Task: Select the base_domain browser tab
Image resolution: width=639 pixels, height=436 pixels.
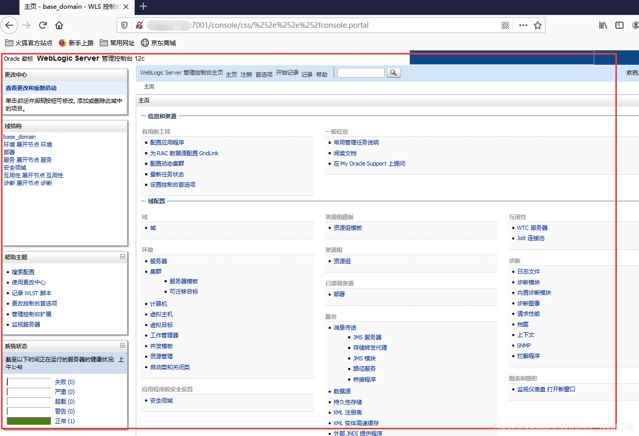Action: 77,6
